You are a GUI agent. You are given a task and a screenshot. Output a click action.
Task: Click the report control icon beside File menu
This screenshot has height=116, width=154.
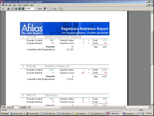pyautogui.click(x=3, y=5)
